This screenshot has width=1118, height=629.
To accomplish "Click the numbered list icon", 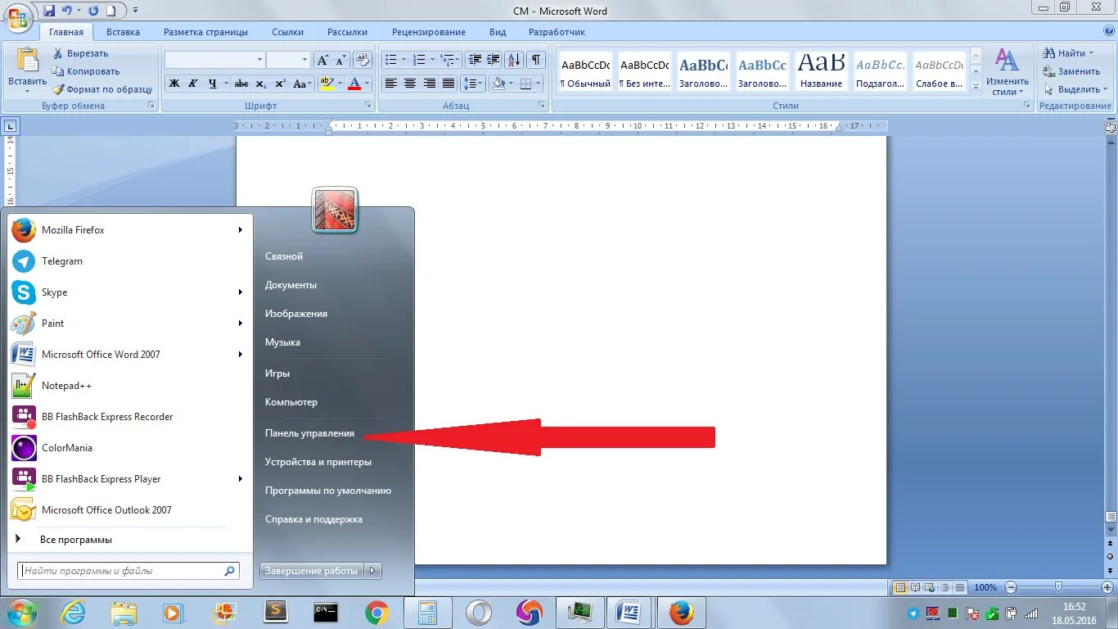I will click(x=419, y=60).
